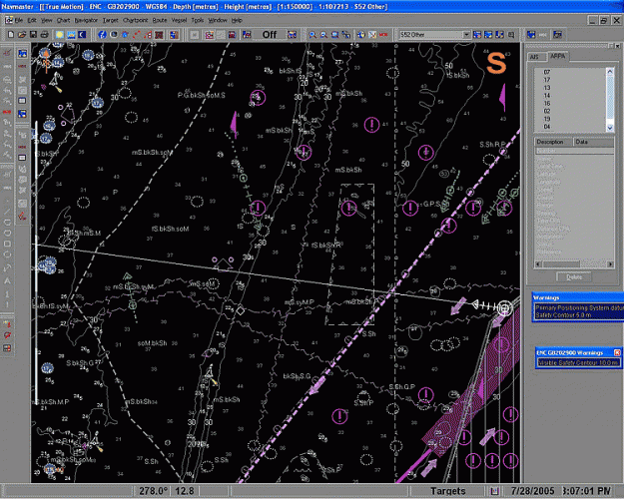Switch to the AIS tab
The width and height of the screenshot is (624, 499).
point(533,58)
